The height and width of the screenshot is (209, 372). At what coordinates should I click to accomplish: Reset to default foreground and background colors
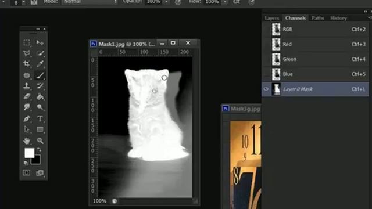tap(26, 163)
